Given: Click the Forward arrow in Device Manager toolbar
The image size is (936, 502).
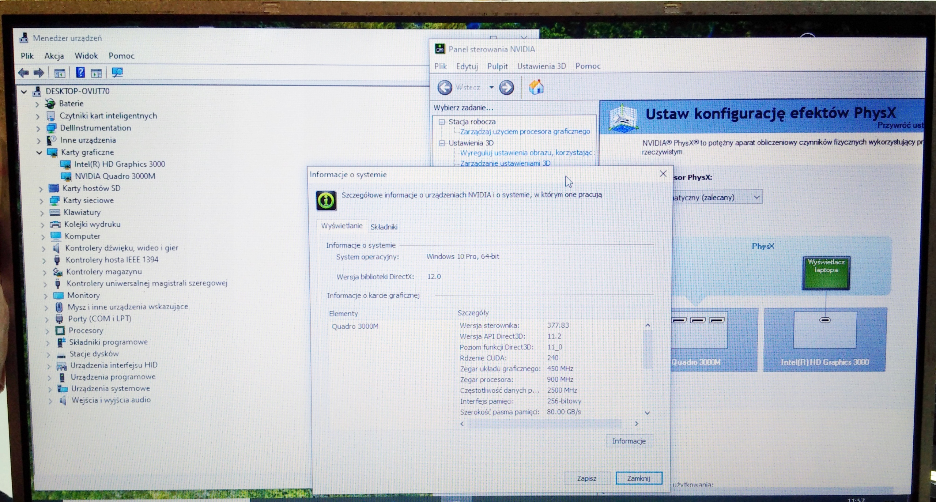Looking at the screenshot, I should click(x=39, y=73).
